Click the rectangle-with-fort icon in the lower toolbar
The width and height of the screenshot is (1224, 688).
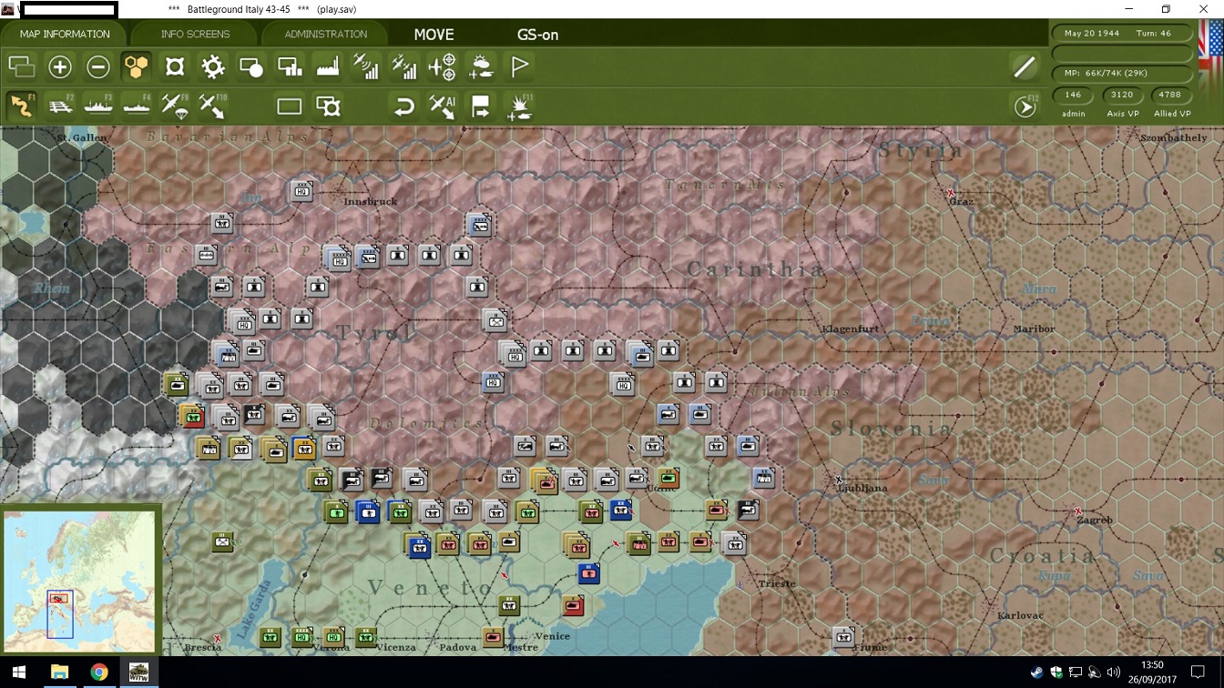pyautogui.click(x=328, y=106)
